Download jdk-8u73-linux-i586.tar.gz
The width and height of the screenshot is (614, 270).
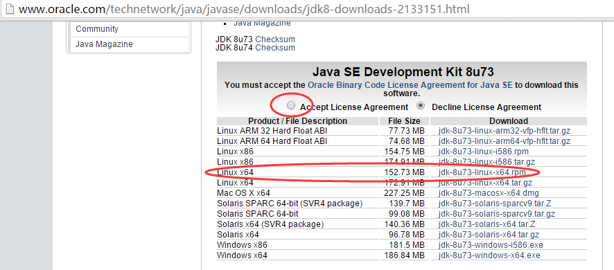[486, 161]
